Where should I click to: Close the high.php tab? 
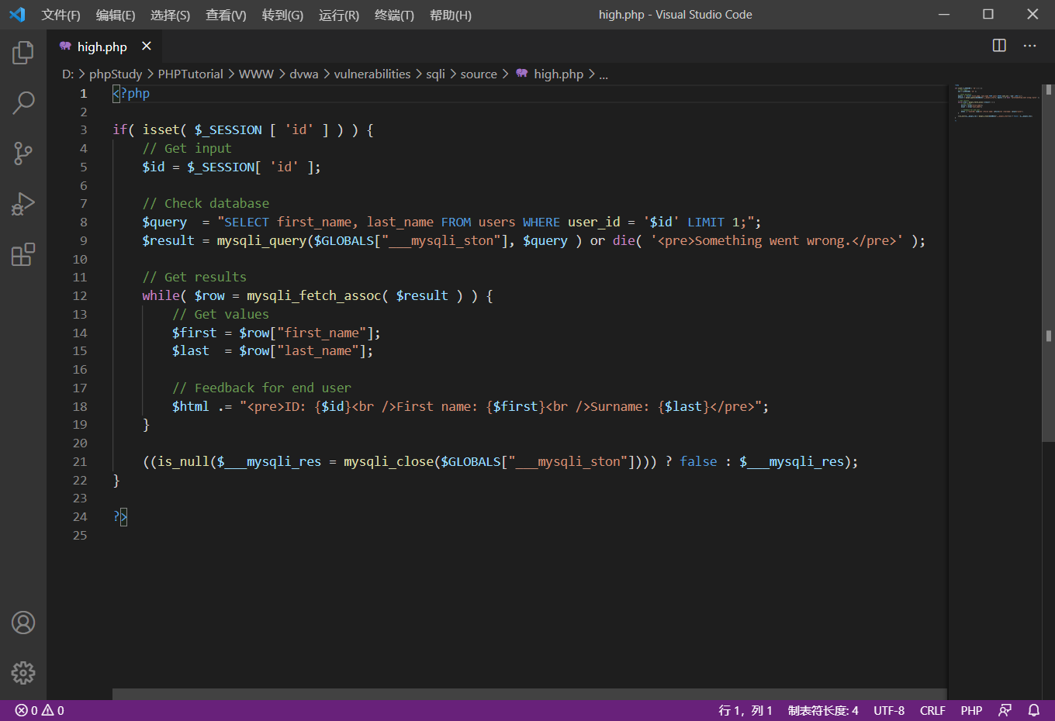tap(147, 47)
